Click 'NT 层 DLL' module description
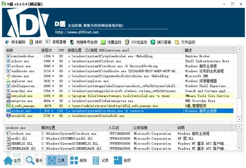Screen dimensions: 246x168 pos(186,138)
